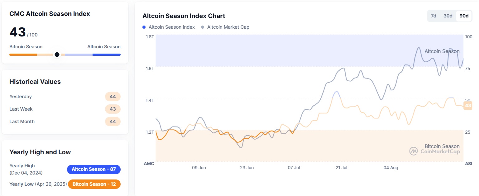This screenshot has height=196, width=479.
Task: Click the CMC Altcoin Season Index heading
Action: coord(50,14)
